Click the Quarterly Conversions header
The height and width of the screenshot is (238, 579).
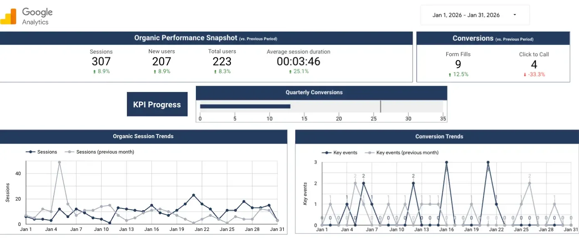(x=321, y=92)
